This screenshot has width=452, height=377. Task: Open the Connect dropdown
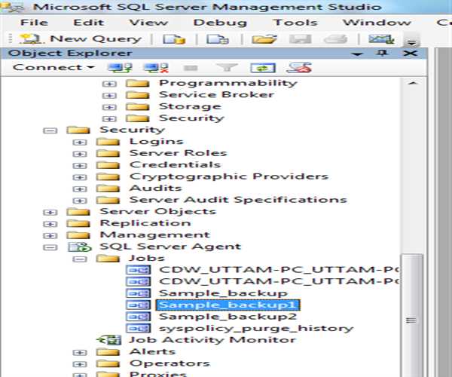pos(53,67)
